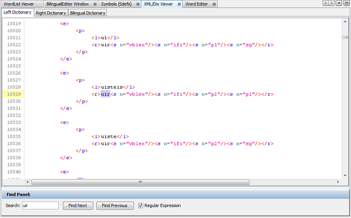Close the Word Editor tab

pos(214,4)
